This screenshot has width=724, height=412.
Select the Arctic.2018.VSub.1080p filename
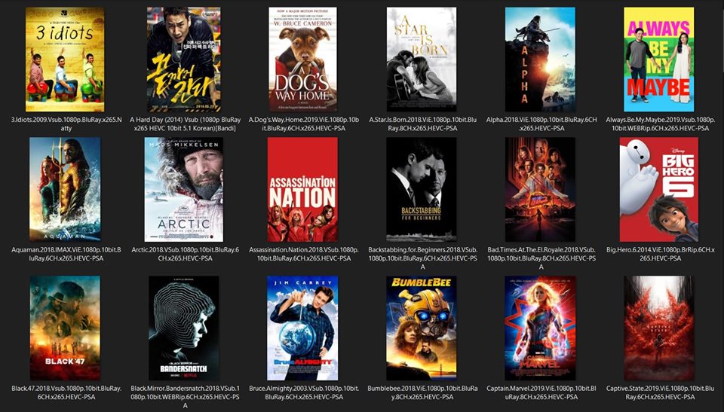(185, 254)
